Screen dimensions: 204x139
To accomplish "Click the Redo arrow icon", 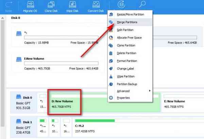I will pyautogui.click(x=10, y=4).
